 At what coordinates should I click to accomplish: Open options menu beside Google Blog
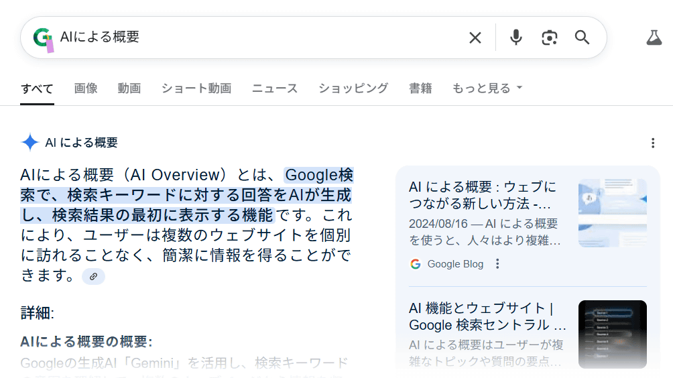coord(497,264)
